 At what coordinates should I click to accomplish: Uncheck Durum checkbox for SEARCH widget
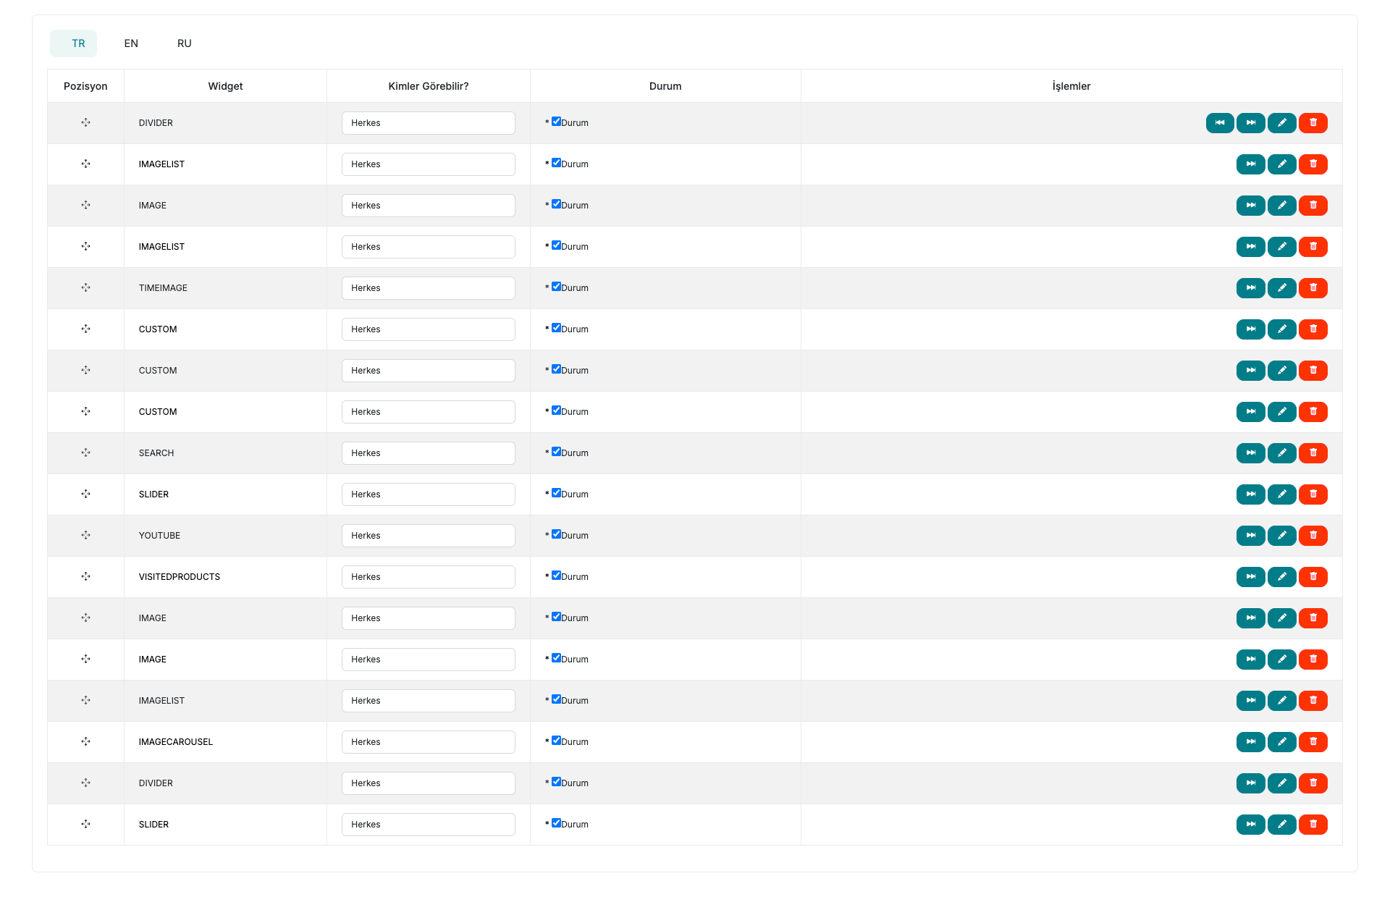coord(556,452)
